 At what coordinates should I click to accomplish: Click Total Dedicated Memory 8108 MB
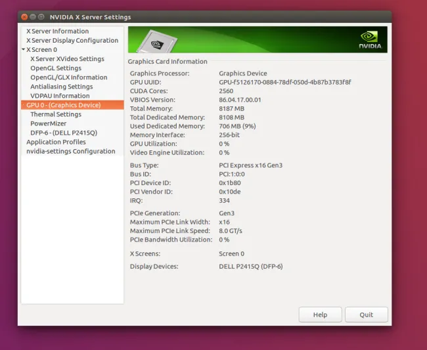231,118
